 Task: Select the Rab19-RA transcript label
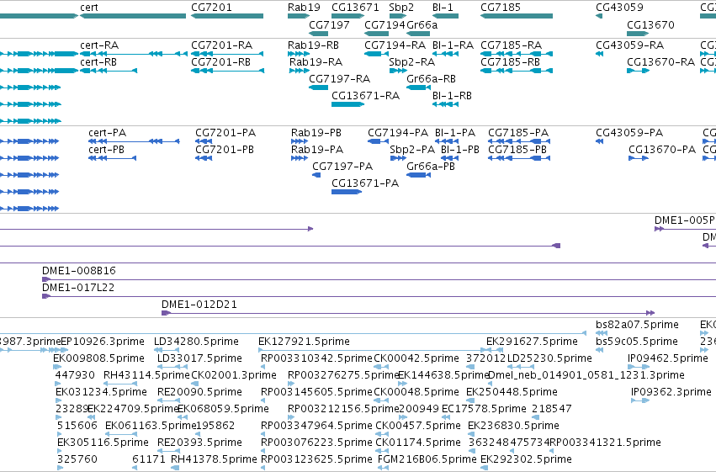coord(316,61)
